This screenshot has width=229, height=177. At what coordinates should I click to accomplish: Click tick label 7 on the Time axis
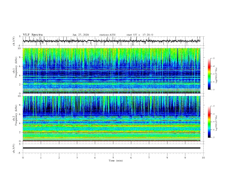149,158
